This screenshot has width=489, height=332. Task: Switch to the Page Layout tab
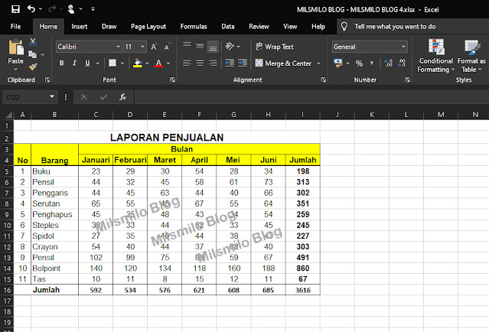[148, 27]
